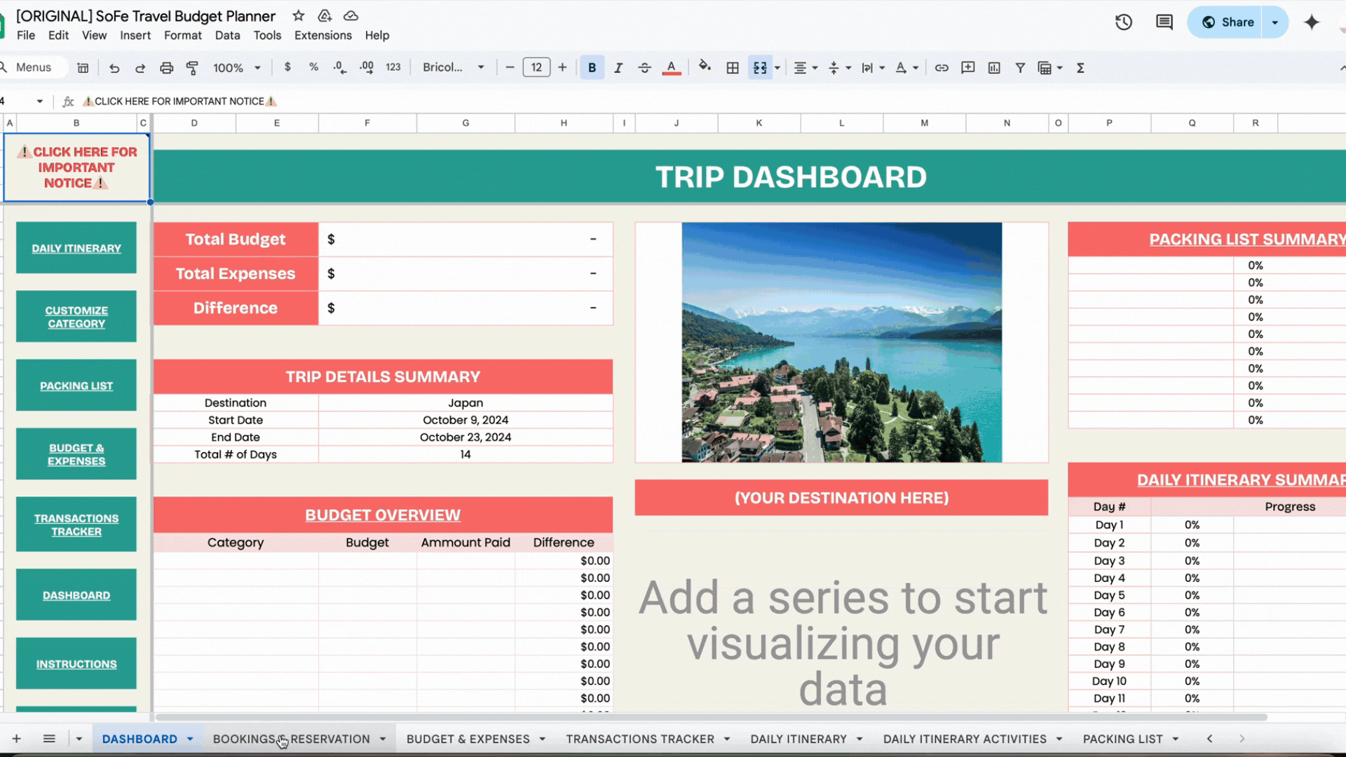Open the Share options arrow
Screen dimensions: 1346x757
coord(1275,22)
